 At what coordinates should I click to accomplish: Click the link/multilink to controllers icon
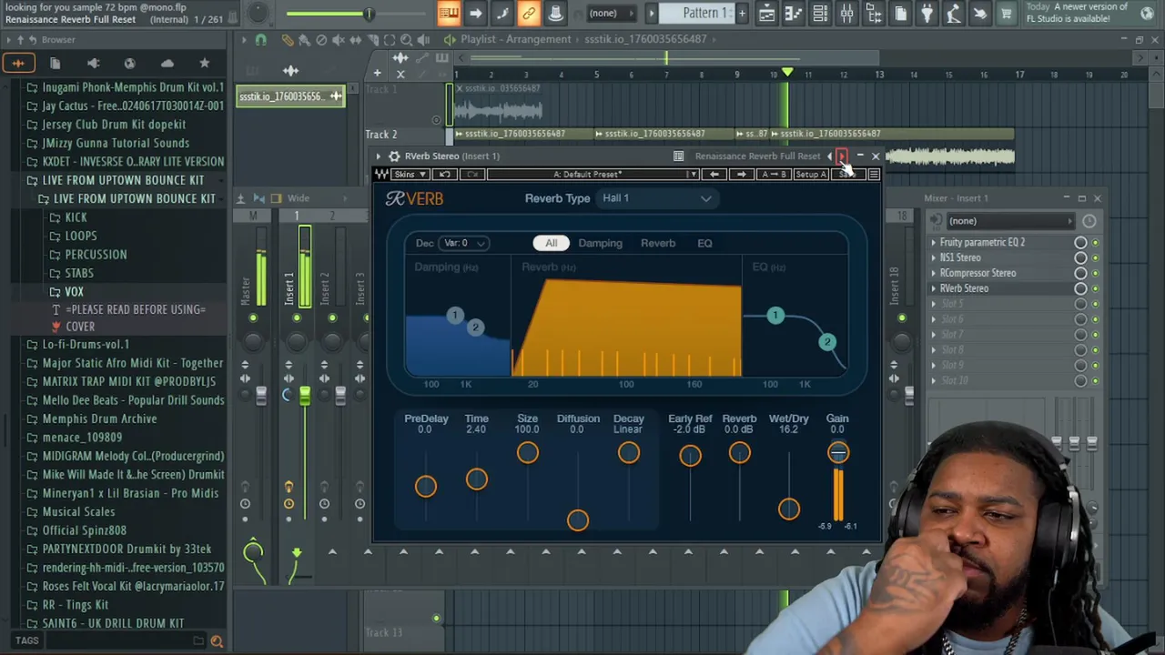529,14
